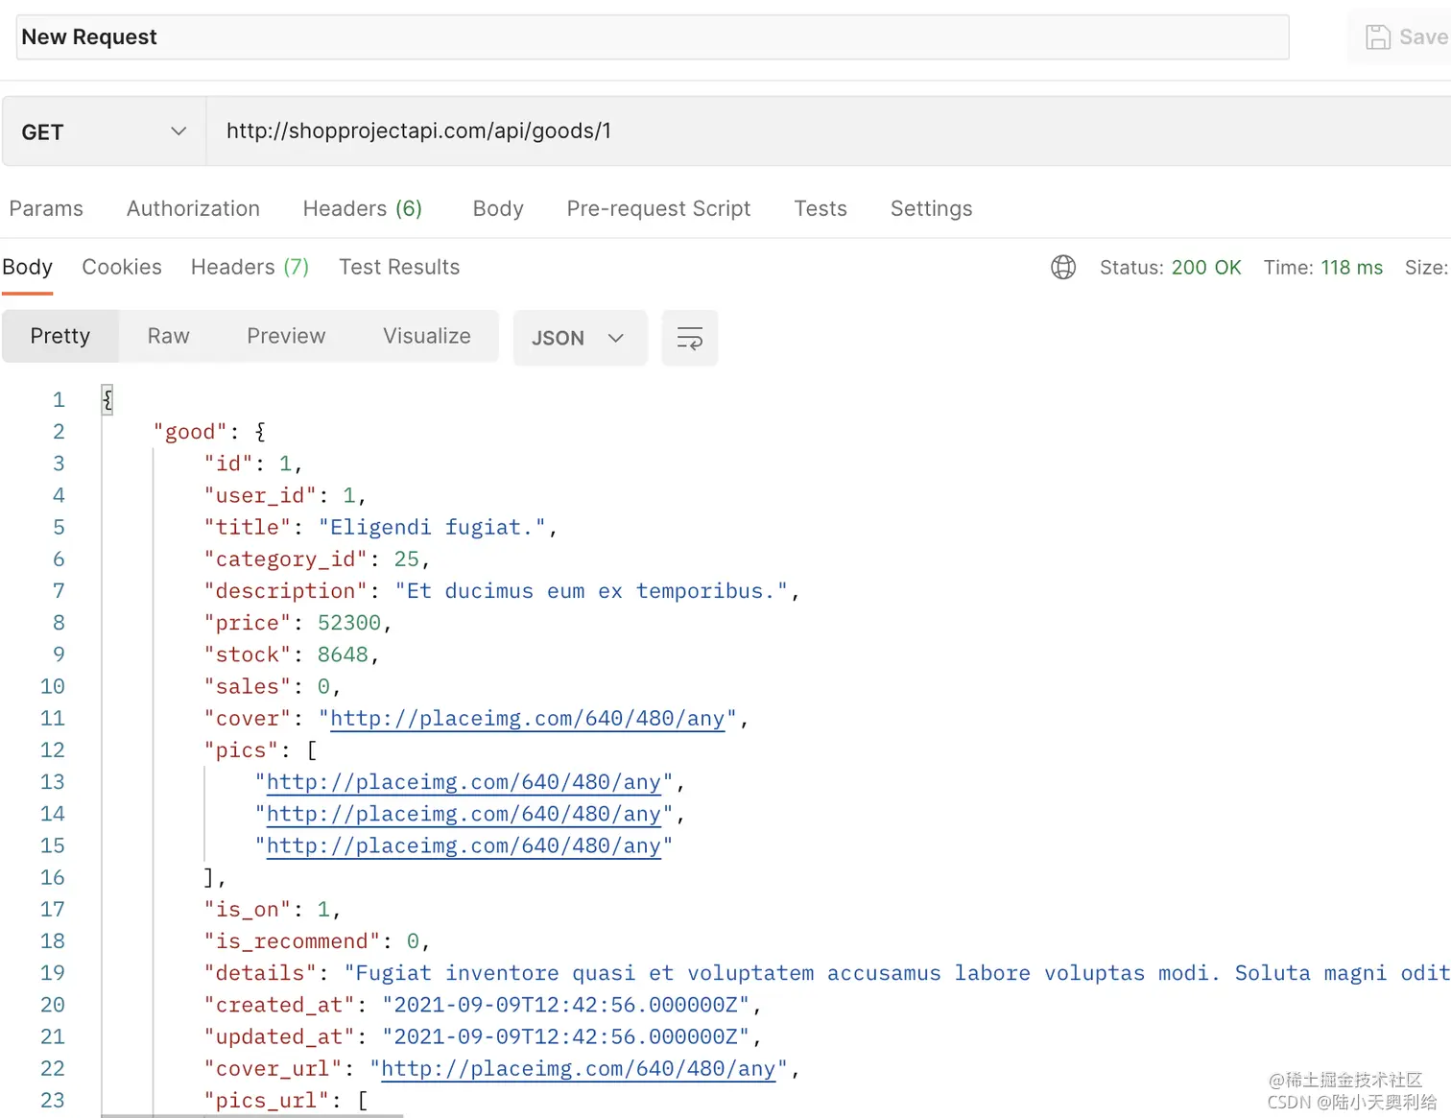Image resolution: width=1451 pixels, height=1118 pixels.
Task: Open the pics link on line 13
Action: click(x=464, y=782)
